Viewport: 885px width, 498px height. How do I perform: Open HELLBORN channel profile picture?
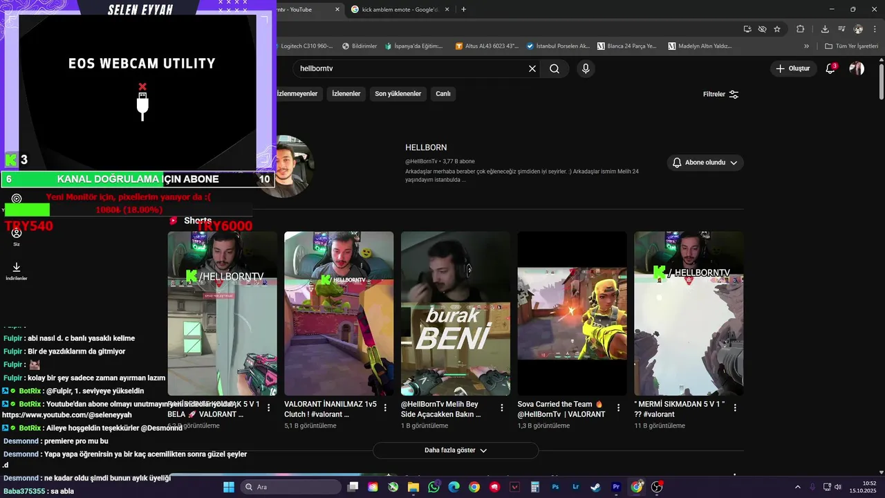point(285,167)
